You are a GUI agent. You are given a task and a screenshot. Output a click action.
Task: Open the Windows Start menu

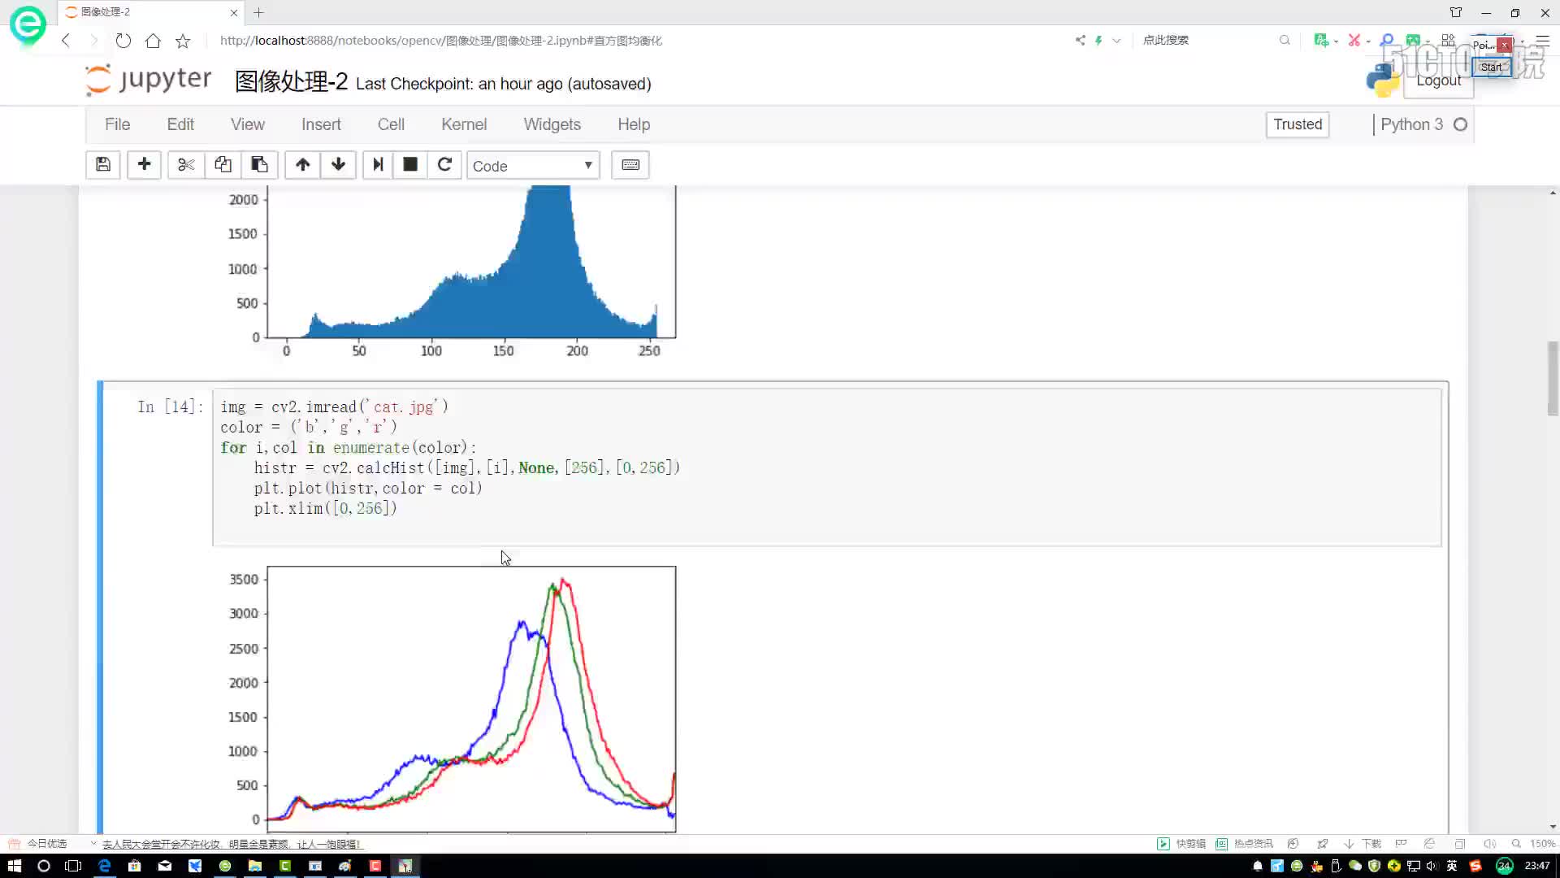click(14, 866)
